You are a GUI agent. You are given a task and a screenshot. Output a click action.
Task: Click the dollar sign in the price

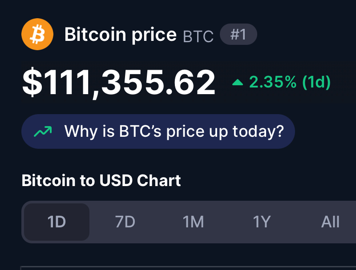(32, 82)
